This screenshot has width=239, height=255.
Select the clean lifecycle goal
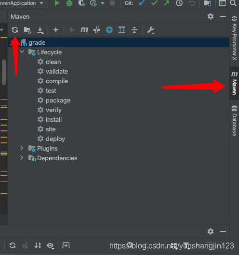point(53,62)
